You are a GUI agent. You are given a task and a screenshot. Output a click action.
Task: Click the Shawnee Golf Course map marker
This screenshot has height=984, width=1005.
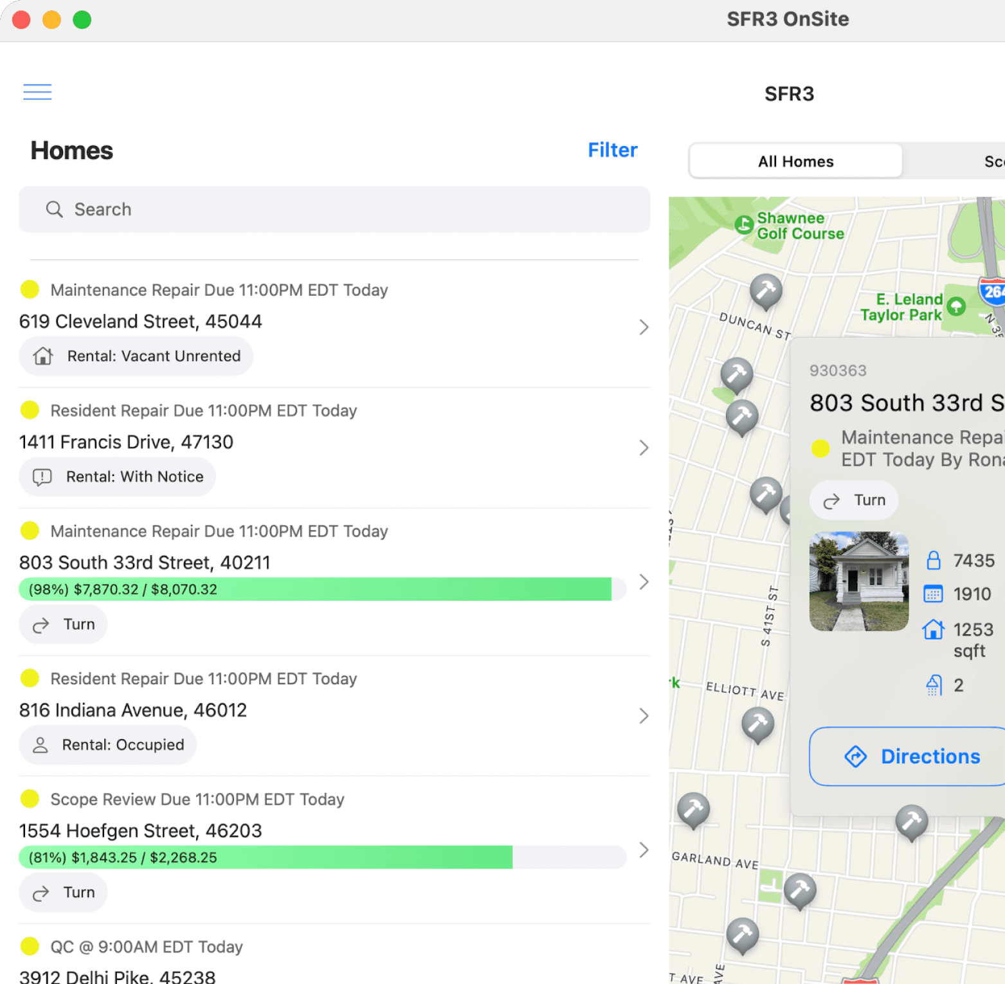(744, 224)
